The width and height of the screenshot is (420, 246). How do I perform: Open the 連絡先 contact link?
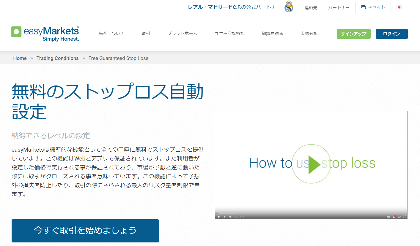click(x=311, y=8)
